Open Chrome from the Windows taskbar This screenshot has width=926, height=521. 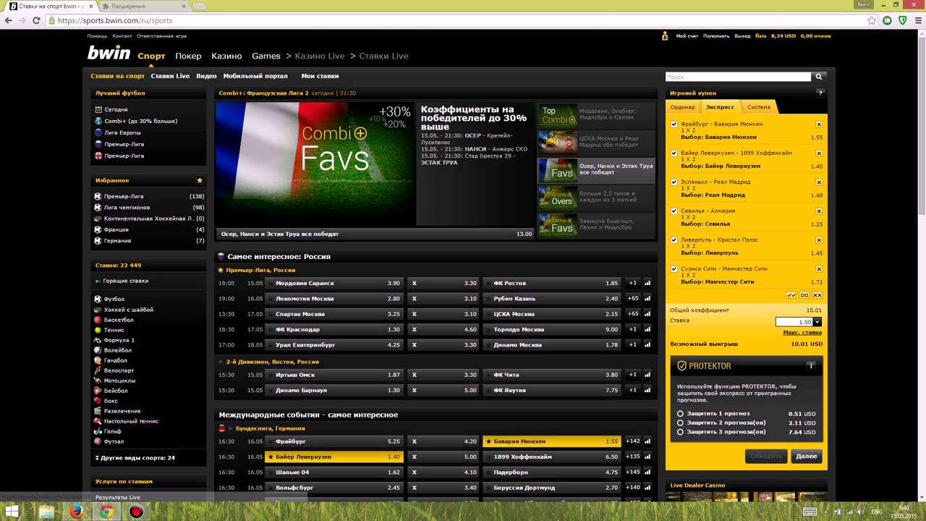[106, 512]
